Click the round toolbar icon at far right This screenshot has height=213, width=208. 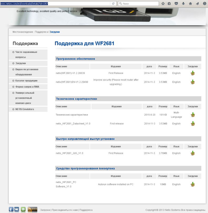point(205,4)
